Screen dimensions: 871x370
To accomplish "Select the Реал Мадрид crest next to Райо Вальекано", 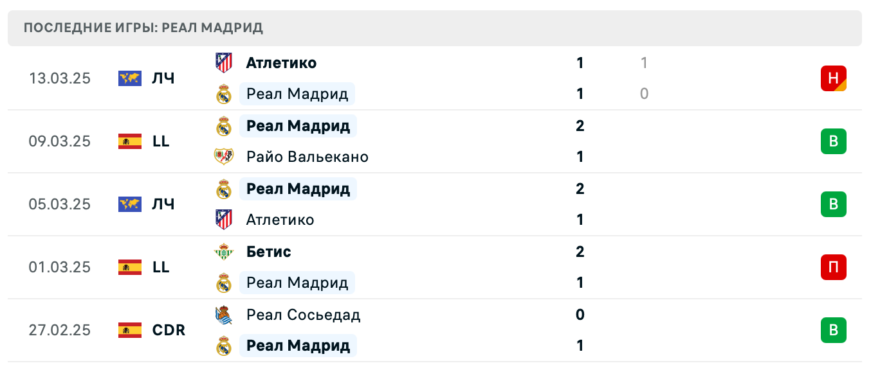I will tap(224, 126).
